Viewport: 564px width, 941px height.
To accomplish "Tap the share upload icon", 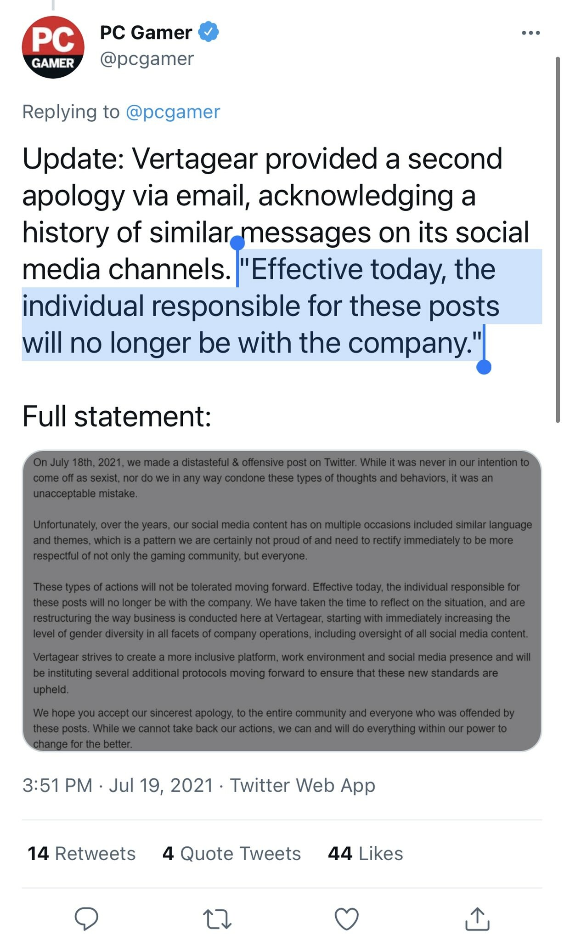I will click(x=477, y=918).
